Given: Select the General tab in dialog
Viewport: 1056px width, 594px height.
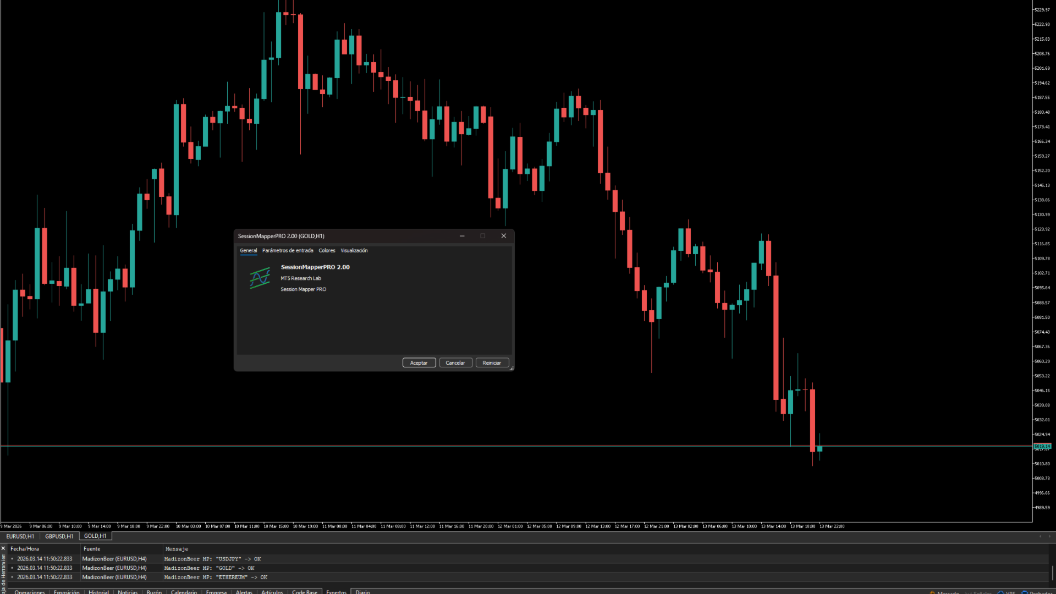Looking at the screenshot, I should click(x=248, y=251).
